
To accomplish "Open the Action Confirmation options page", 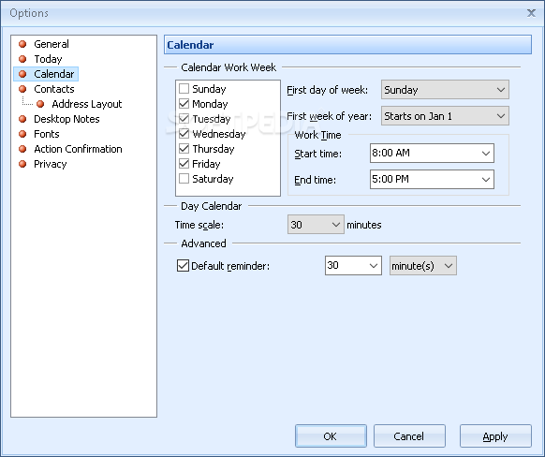I will tap(78, 149).
